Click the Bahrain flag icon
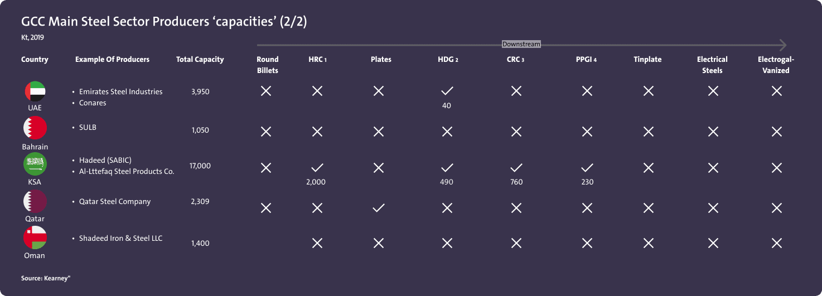Screen dimensions: 822x296 click(35, 128)
